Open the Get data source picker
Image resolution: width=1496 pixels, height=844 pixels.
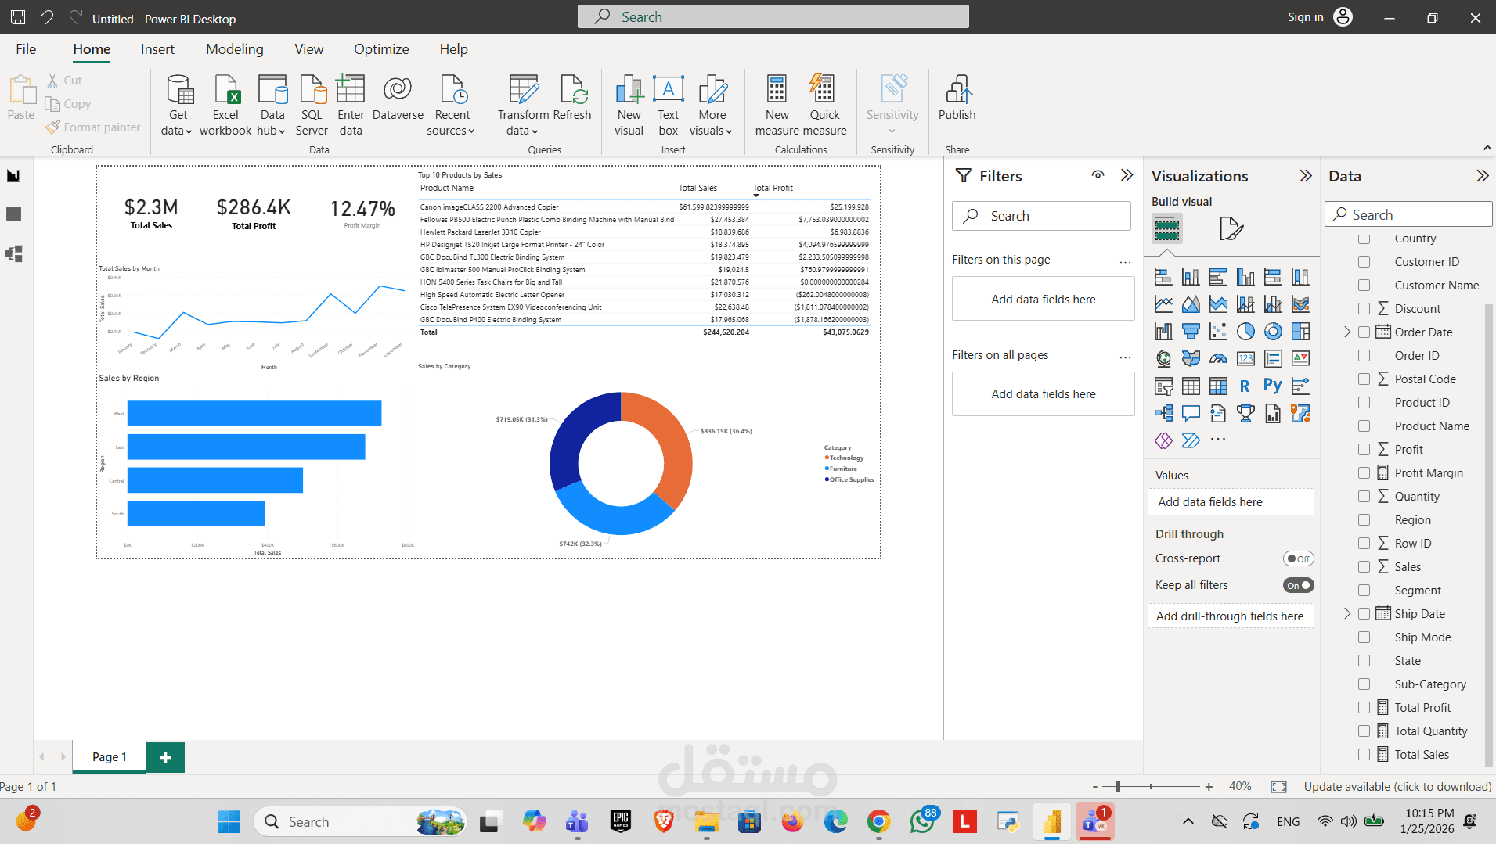coord(178,106)
